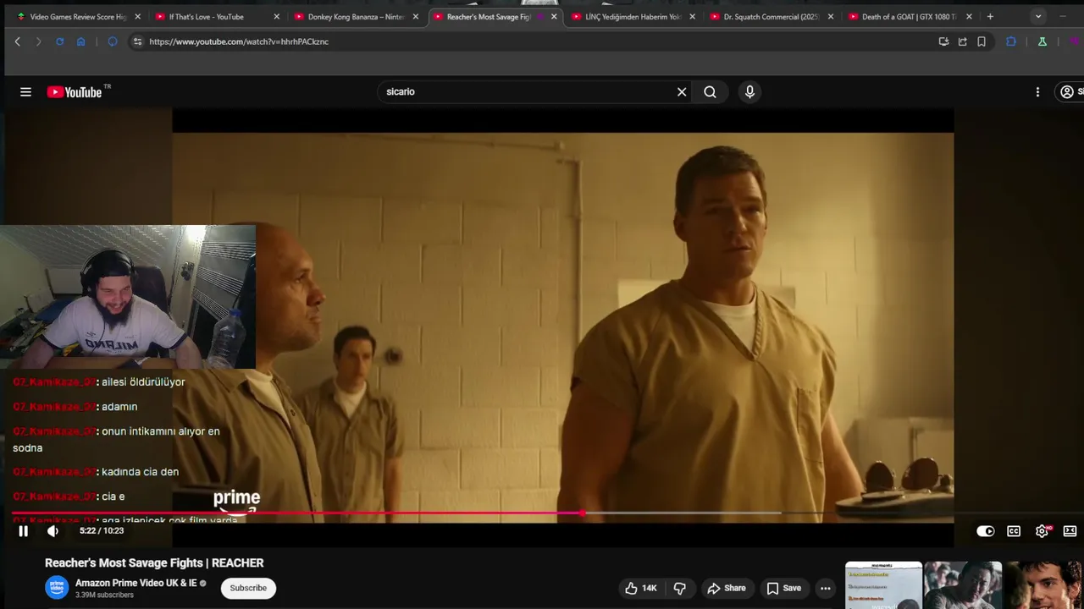The height and width of the screenshot is (609, 1084).
Task: Click chat message 'kadında cia den'
Action: point(140,472)
